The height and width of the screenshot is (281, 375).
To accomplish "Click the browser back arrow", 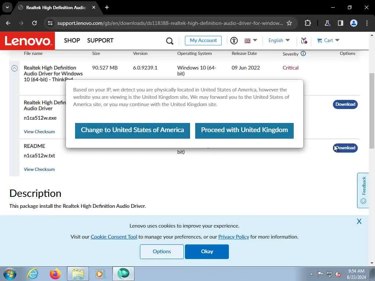I will coord(8,23).
